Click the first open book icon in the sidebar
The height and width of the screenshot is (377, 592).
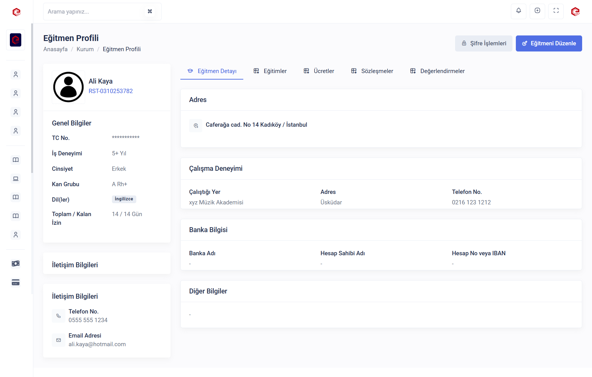coord(16,160)
